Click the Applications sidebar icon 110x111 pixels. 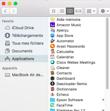[7, 59]
